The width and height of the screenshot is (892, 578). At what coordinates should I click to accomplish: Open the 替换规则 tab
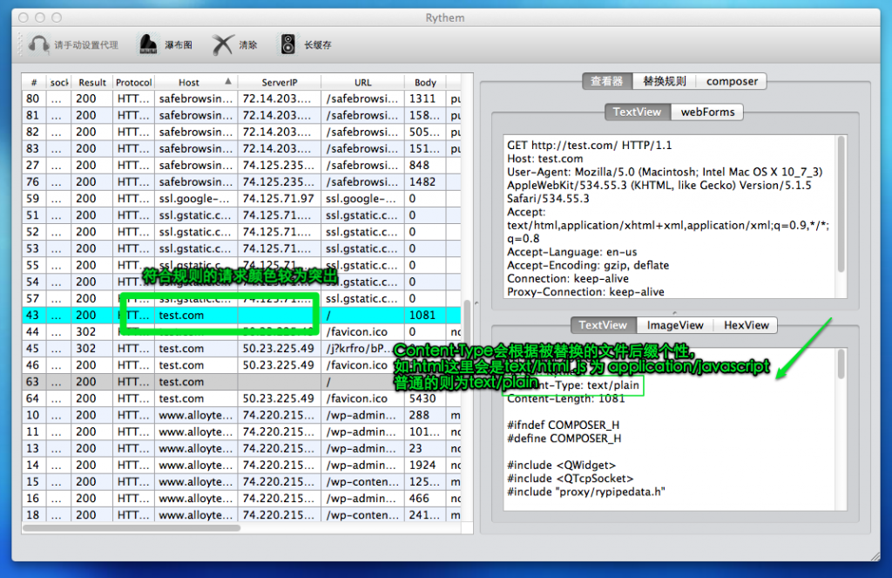664,81
